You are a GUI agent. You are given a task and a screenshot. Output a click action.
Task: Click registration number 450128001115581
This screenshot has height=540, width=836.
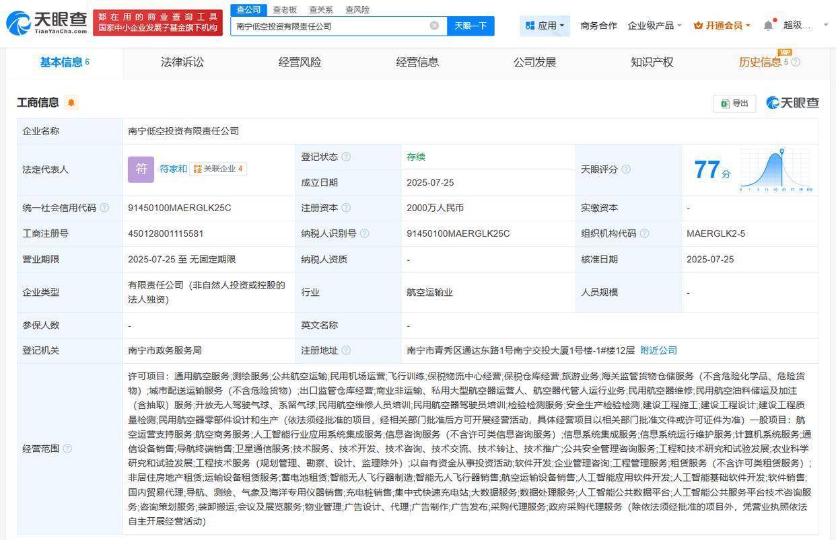[x=166, y=233]
